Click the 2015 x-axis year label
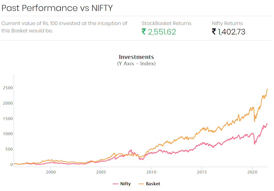The height and width of the screenshot is (191, 274). (x=202, y=172)
